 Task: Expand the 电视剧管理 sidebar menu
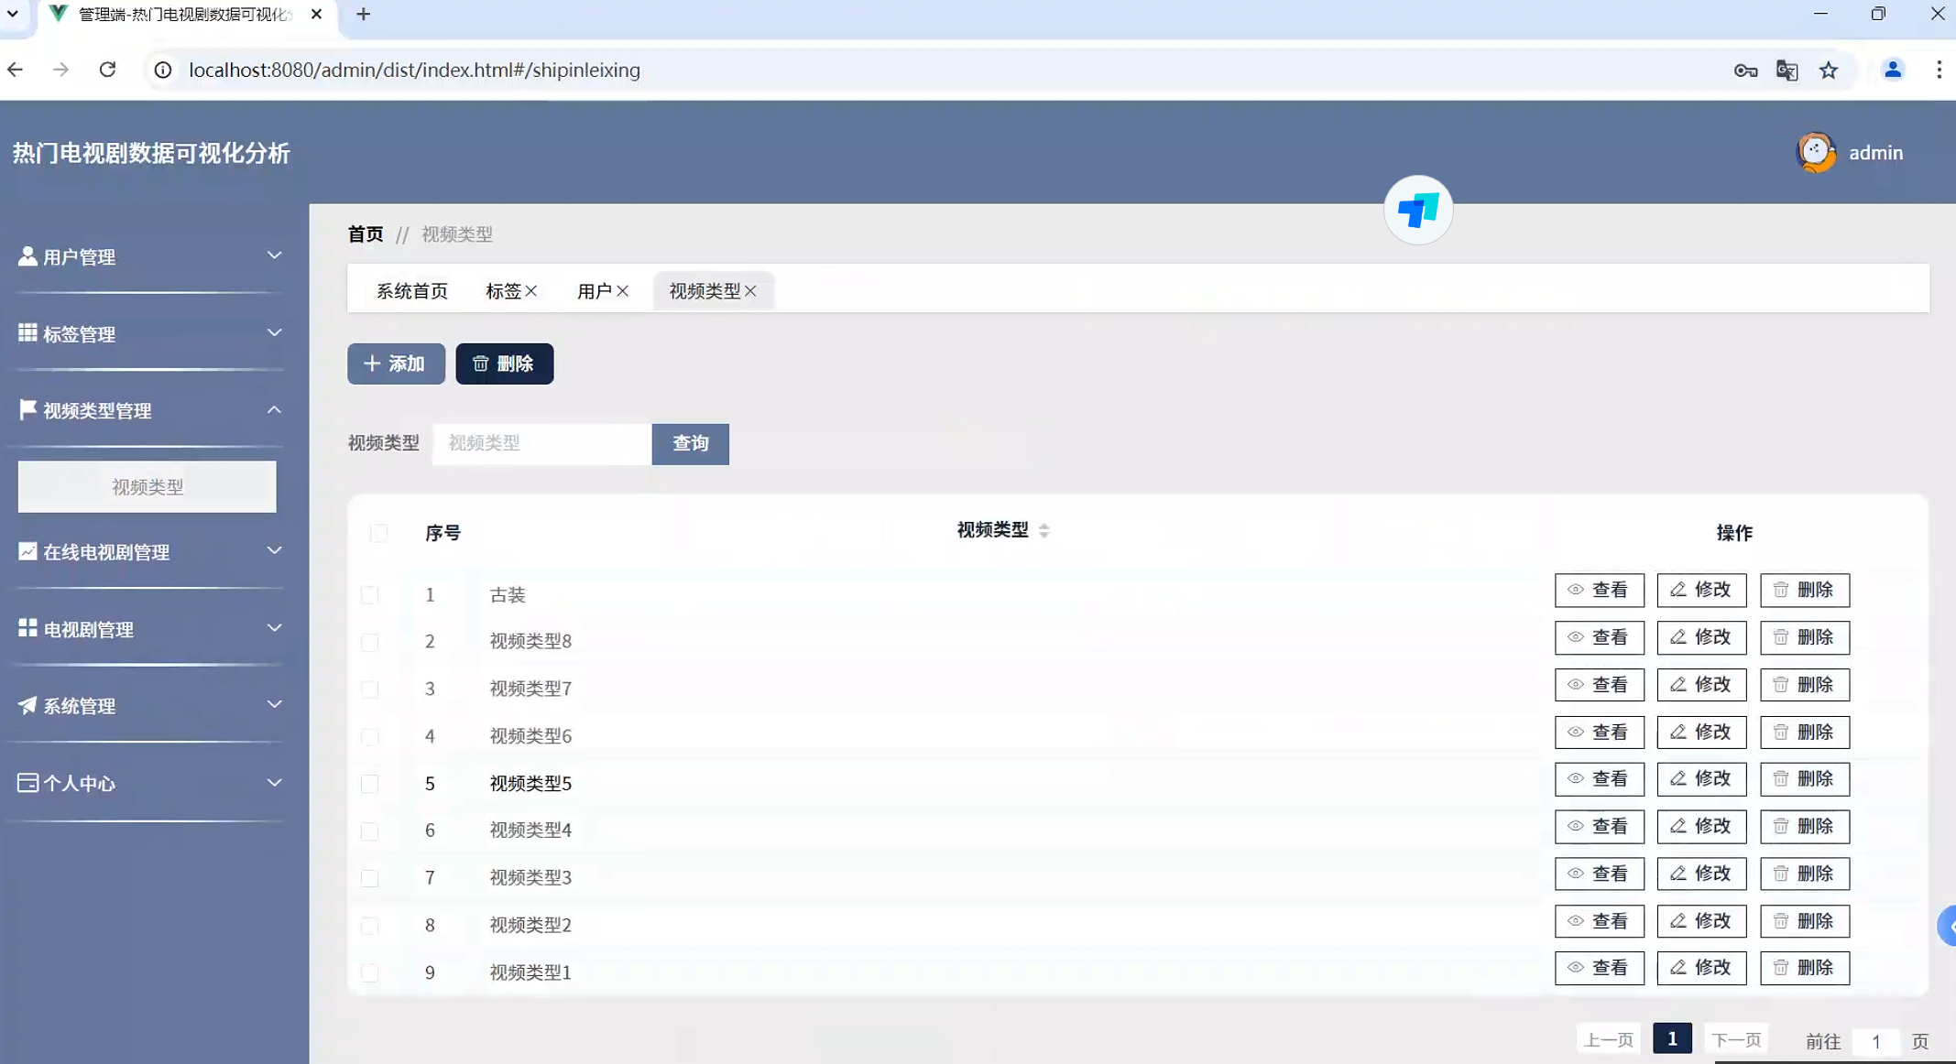click(274, 628)
